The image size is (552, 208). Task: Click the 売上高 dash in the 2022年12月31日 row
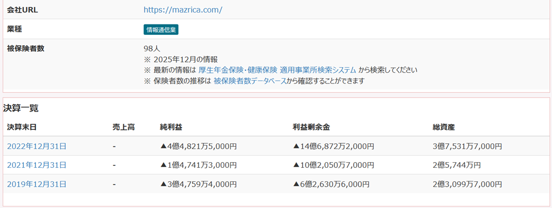(x=115, y=146)
